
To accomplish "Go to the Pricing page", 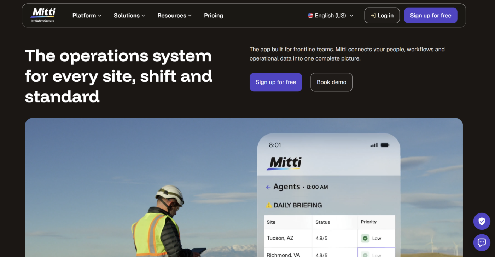I will click(x=214, y=16).
